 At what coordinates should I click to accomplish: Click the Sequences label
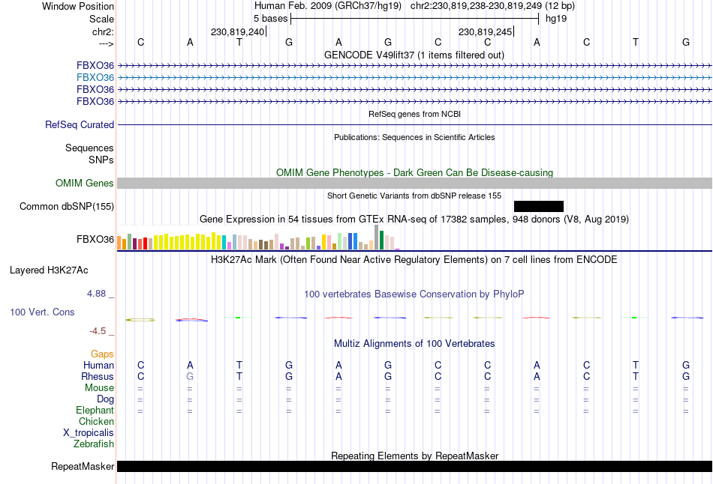89,148
